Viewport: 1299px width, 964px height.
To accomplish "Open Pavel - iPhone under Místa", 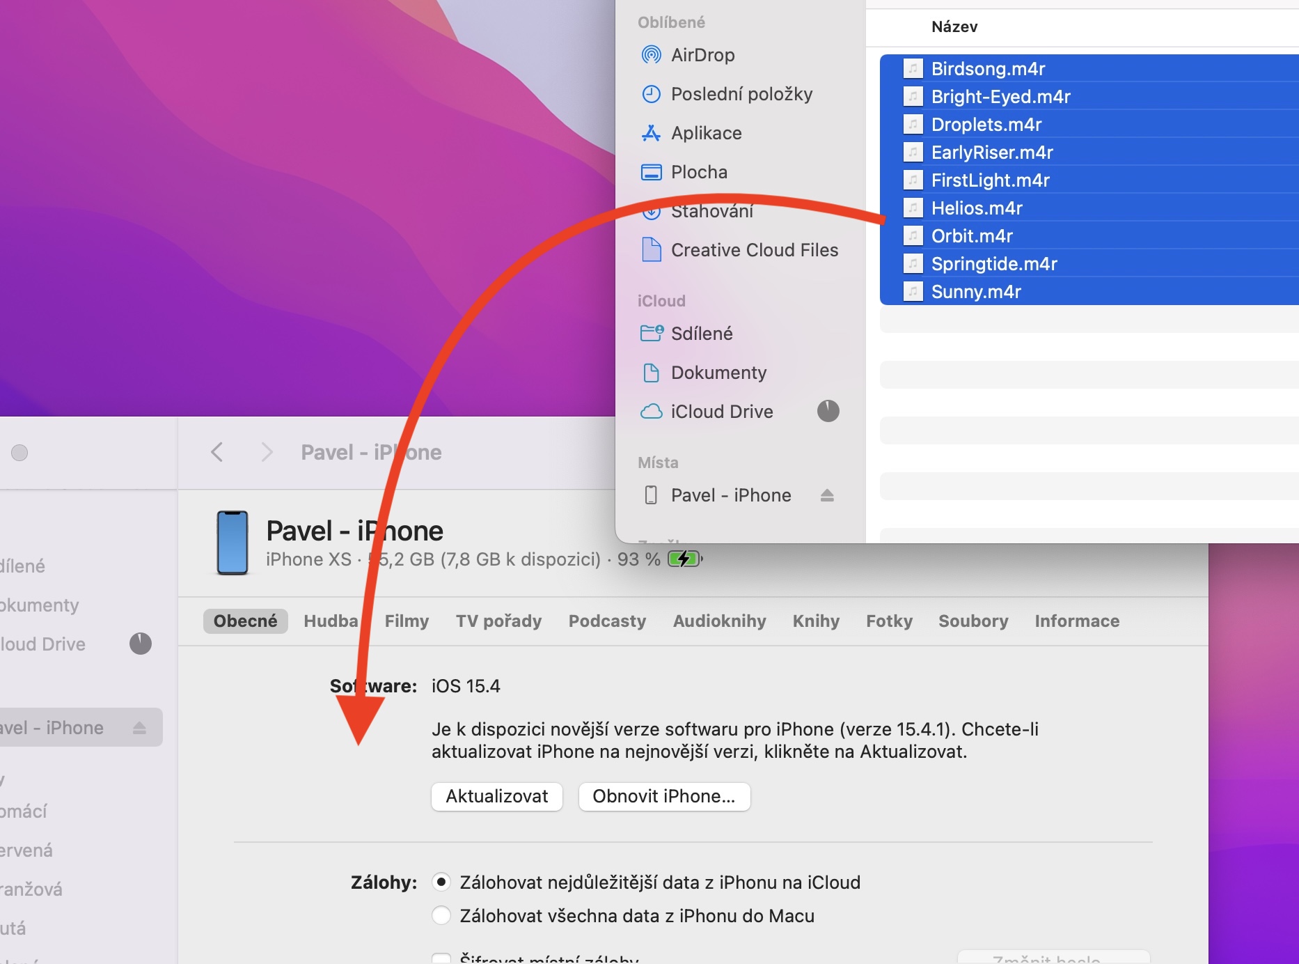I will 731,495.
